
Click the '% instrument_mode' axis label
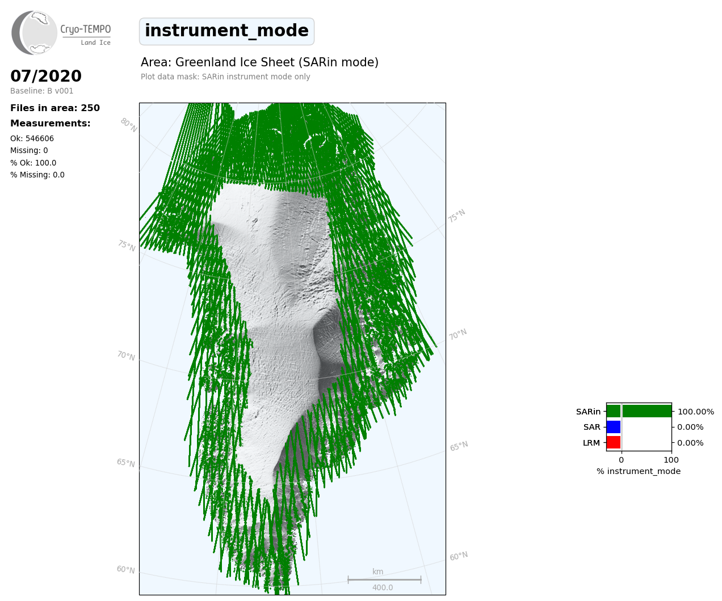click(638, 471)
